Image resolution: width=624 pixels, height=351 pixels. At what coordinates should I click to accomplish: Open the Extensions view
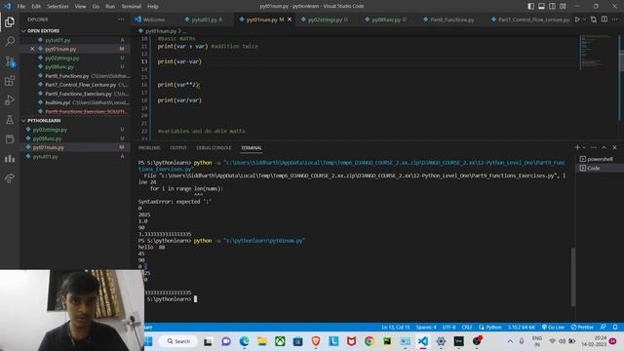pos(10,81)
